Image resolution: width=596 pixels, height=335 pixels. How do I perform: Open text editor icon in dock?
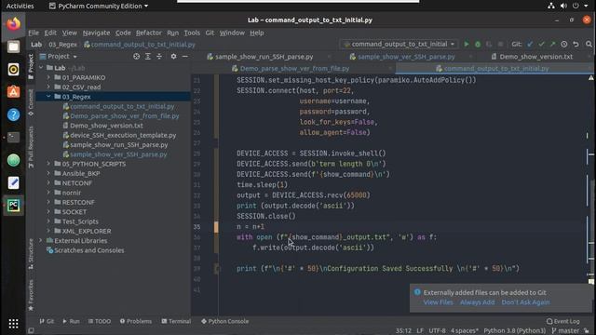coord(13,182)
